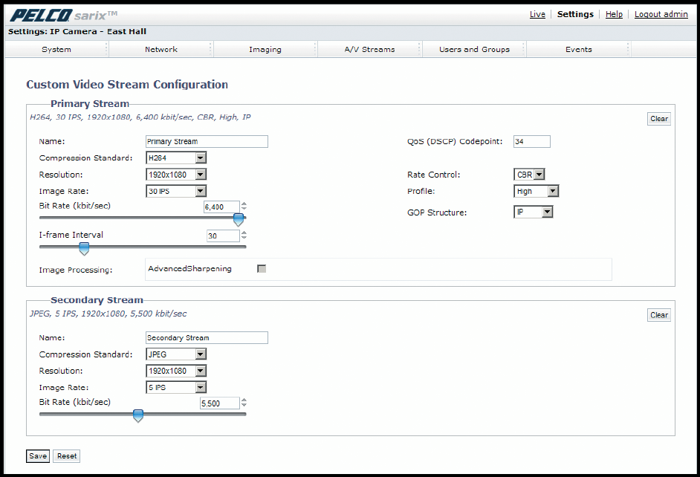Image resolution: width=700 pixels, height=477 pixels.
Task: Open the A/V Streams tab
Action: pyautogui.click(x=369, y=50)
